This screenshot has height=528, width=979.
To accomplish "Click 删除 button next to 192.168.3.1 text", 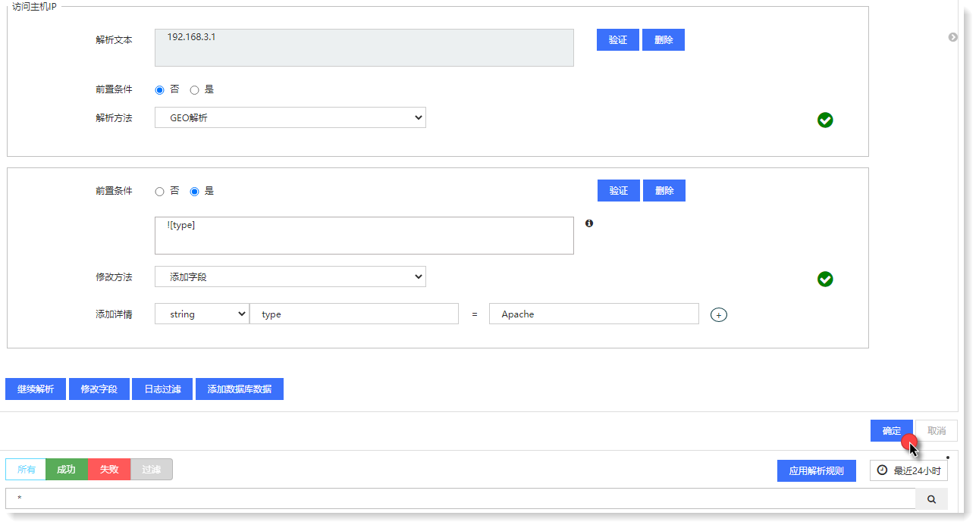I will tap(664, 40).
